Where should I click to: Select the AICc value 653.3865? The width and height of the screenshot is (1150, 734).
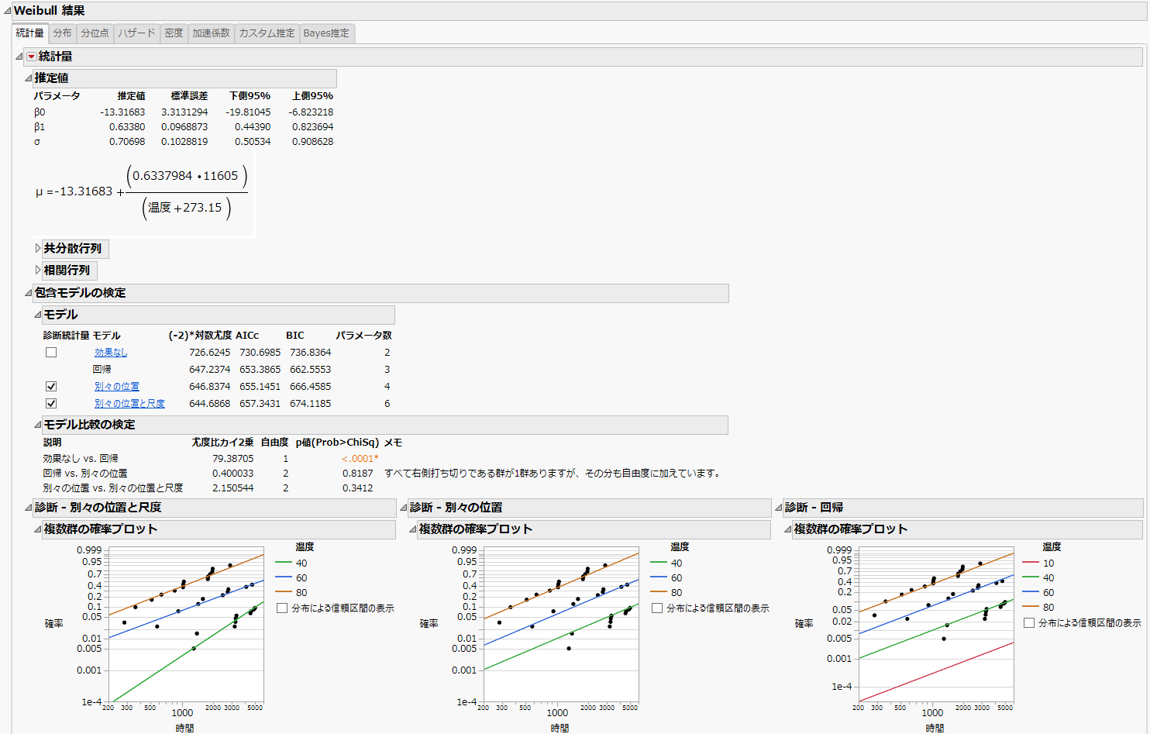click(x=260, y=370)
